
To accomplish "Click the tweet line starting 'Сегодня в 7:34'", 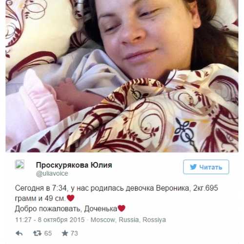I will click(x=117, y=188).
